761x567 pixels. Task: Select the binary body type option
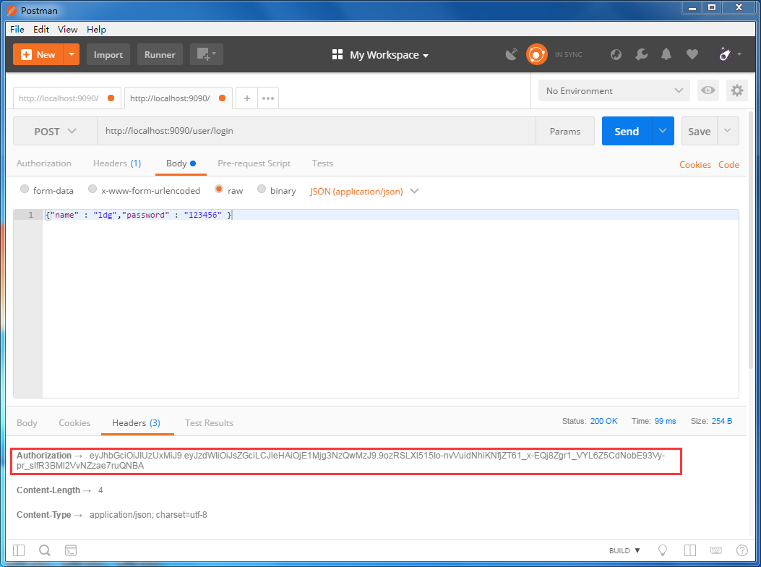262,190
